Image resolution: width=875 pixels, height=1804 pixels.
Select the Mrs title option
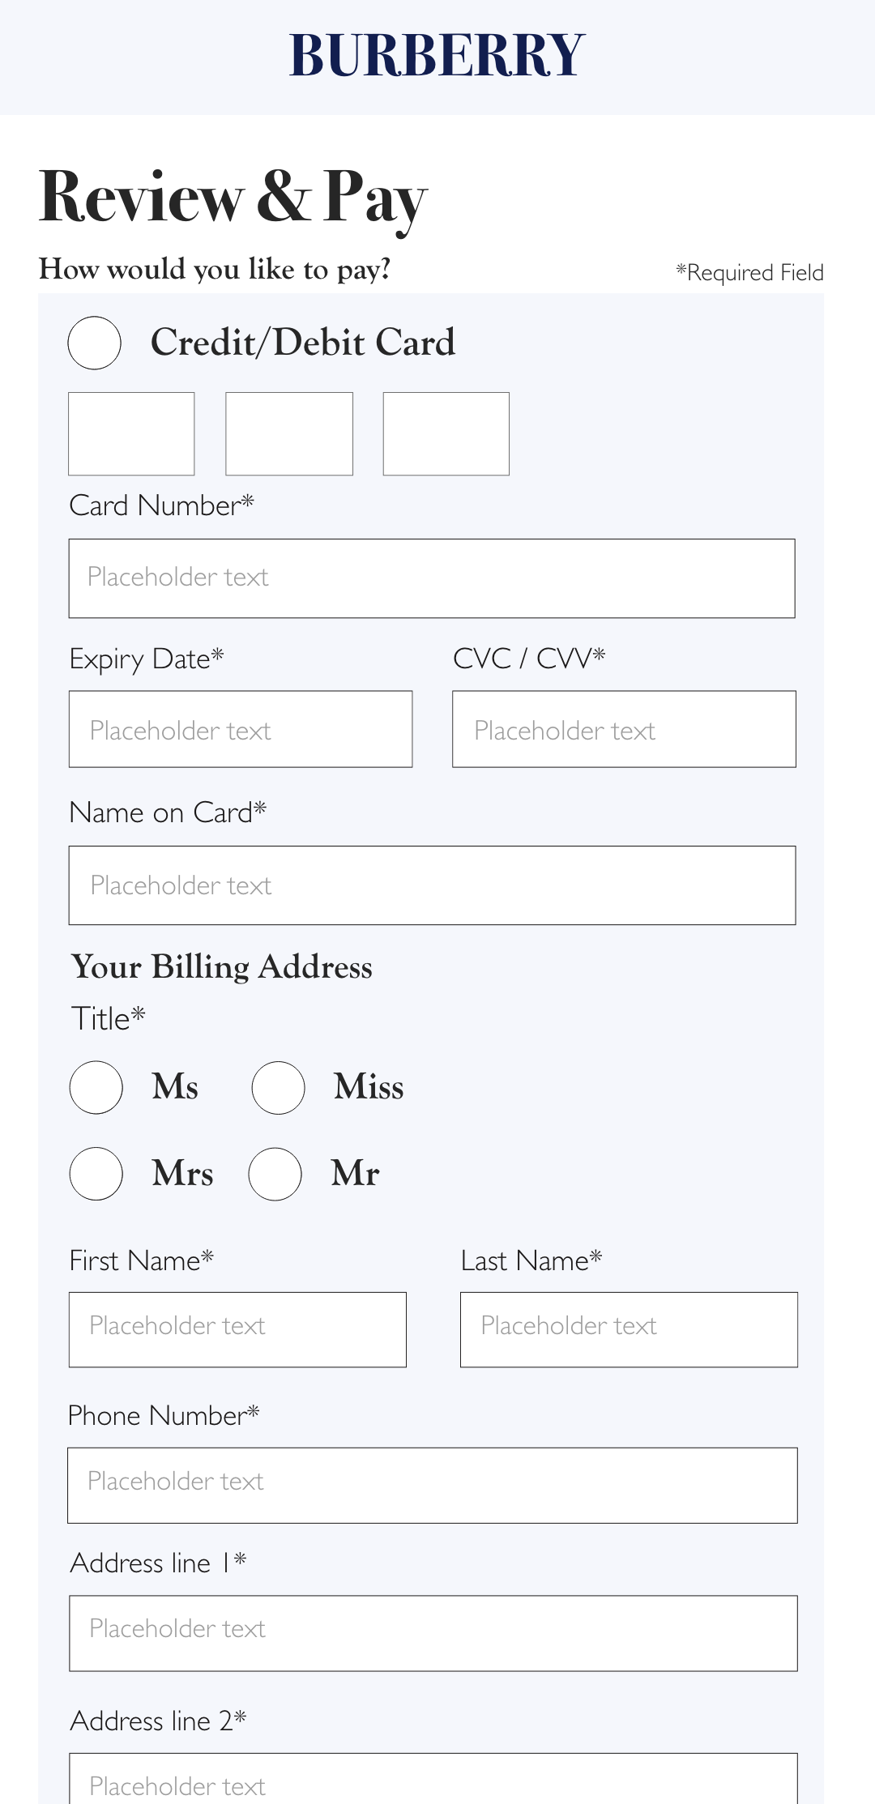tap(96, 1173)
